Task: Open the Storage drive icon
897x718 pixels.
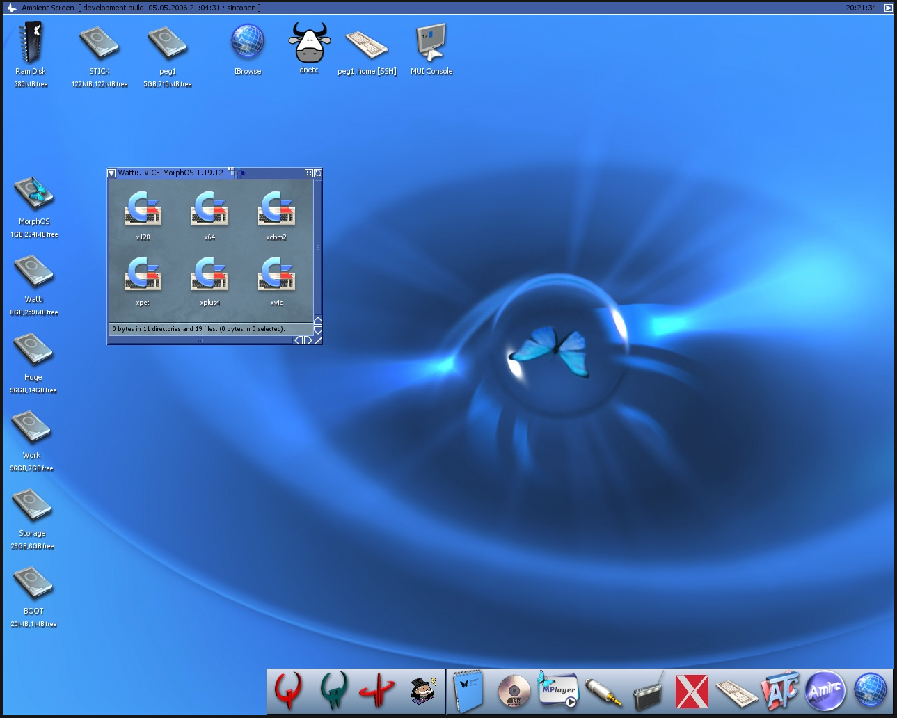Action: click(32, 505)
